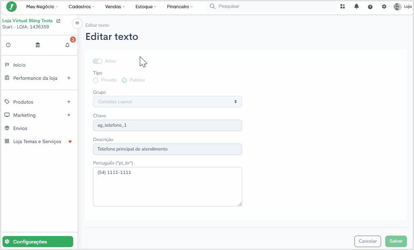Viewport: 414px width, 250px height.
Task: Collapse sidebar with hamburger menu icon
Action: (77, 23)
